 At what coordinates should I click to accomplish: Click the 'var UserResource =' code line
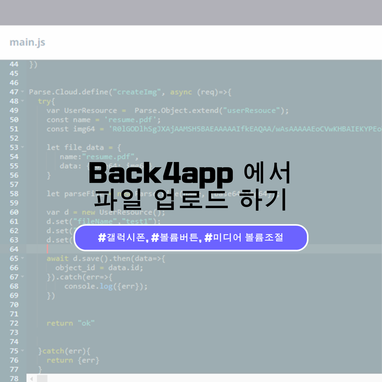[x=167, y=111]
